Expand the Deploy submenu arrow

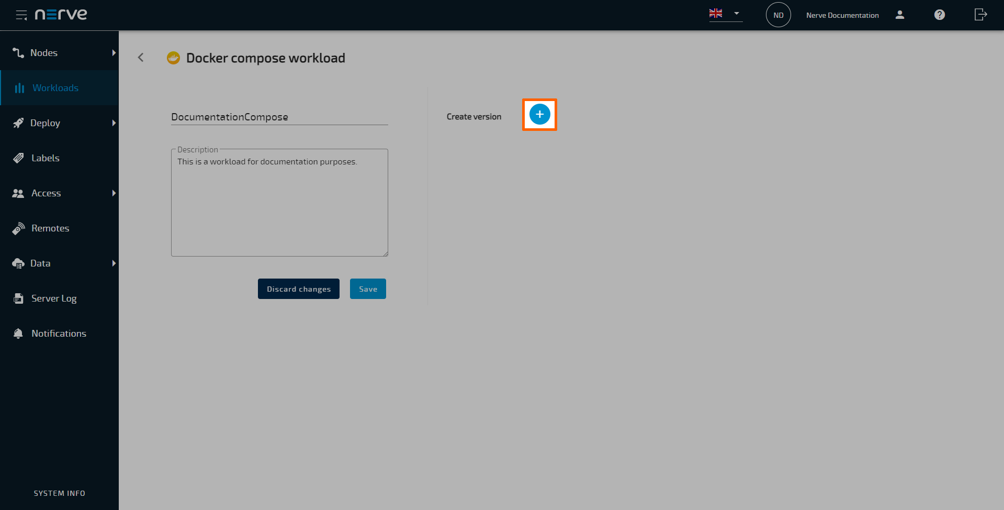coord(114,123)
